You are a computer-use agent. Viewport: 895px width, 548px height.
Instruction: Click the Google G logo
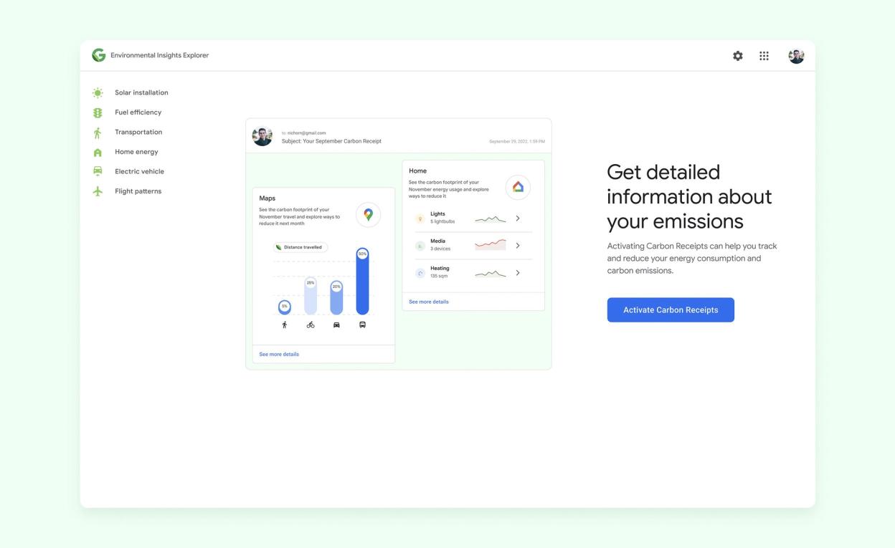point(98,55)
